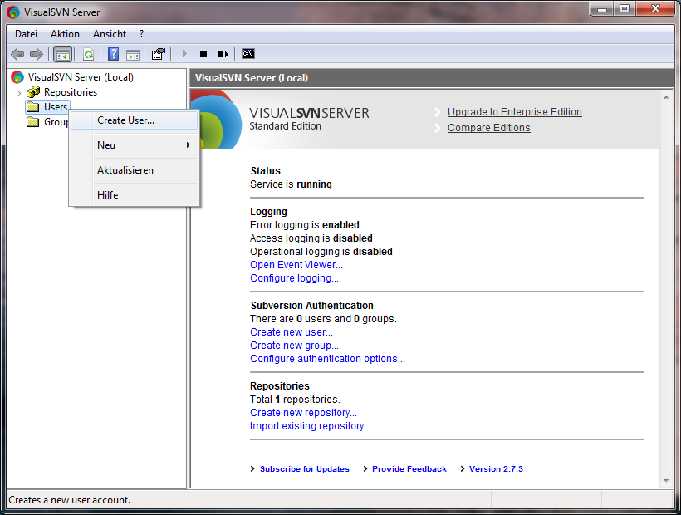Click "There are 0 users and 0 groups." text
Screen dimensions: 681x515
point(324,319)
